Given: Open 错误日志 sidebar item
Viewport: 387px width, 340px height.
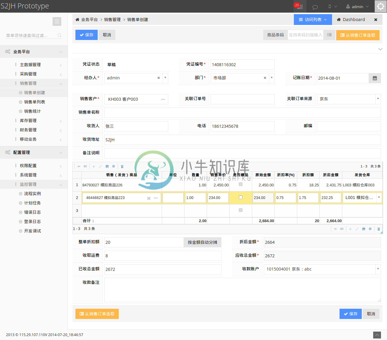Looking at the screenshot, I should click(32, 212).
